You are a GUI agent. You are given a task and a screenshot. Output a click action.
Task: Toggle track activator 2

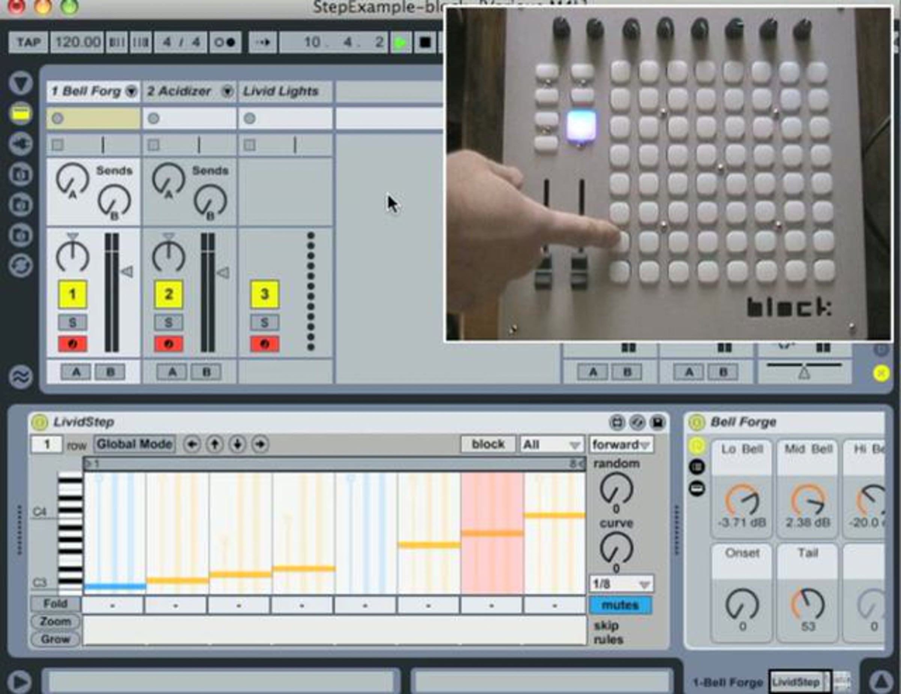click(x=168, y=294)
